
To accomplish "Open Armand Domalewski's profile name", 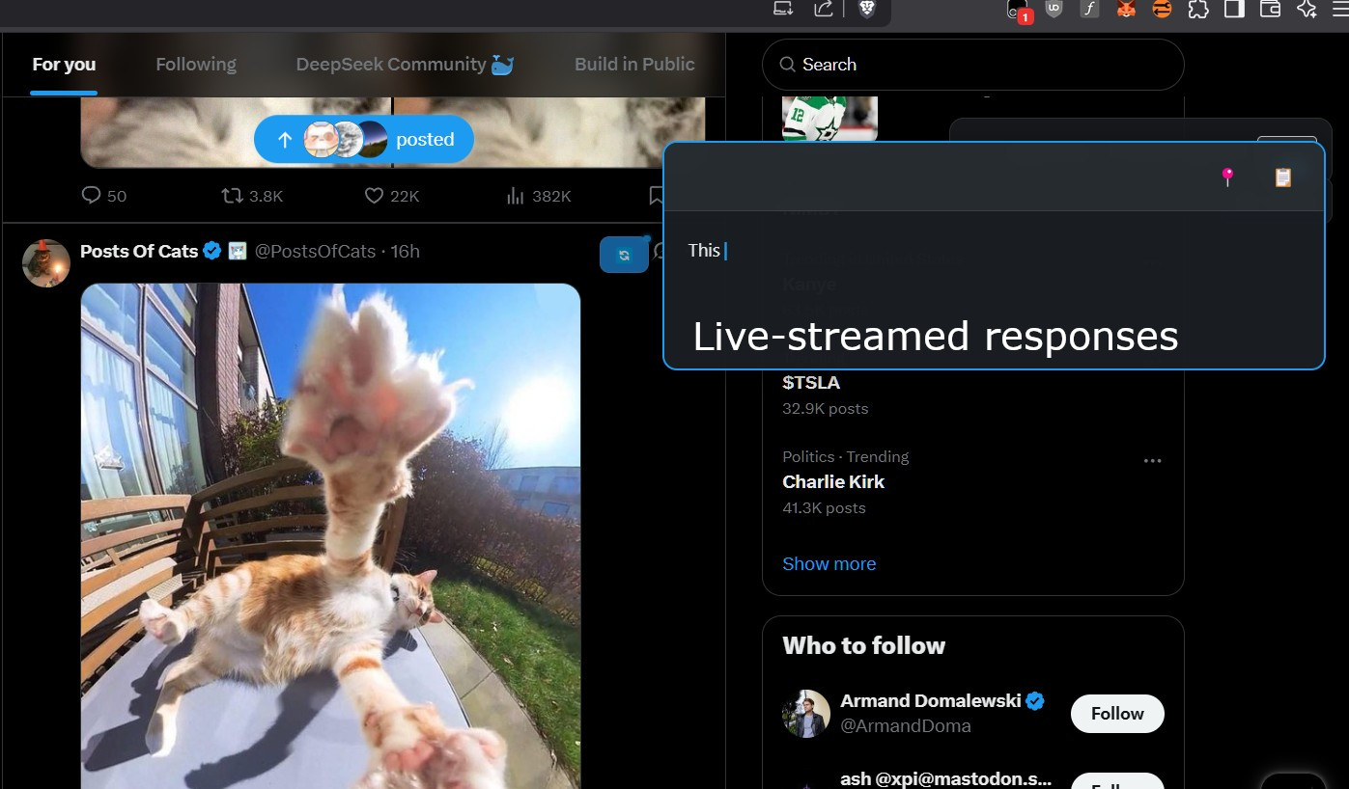I will [x=931, y=701].
